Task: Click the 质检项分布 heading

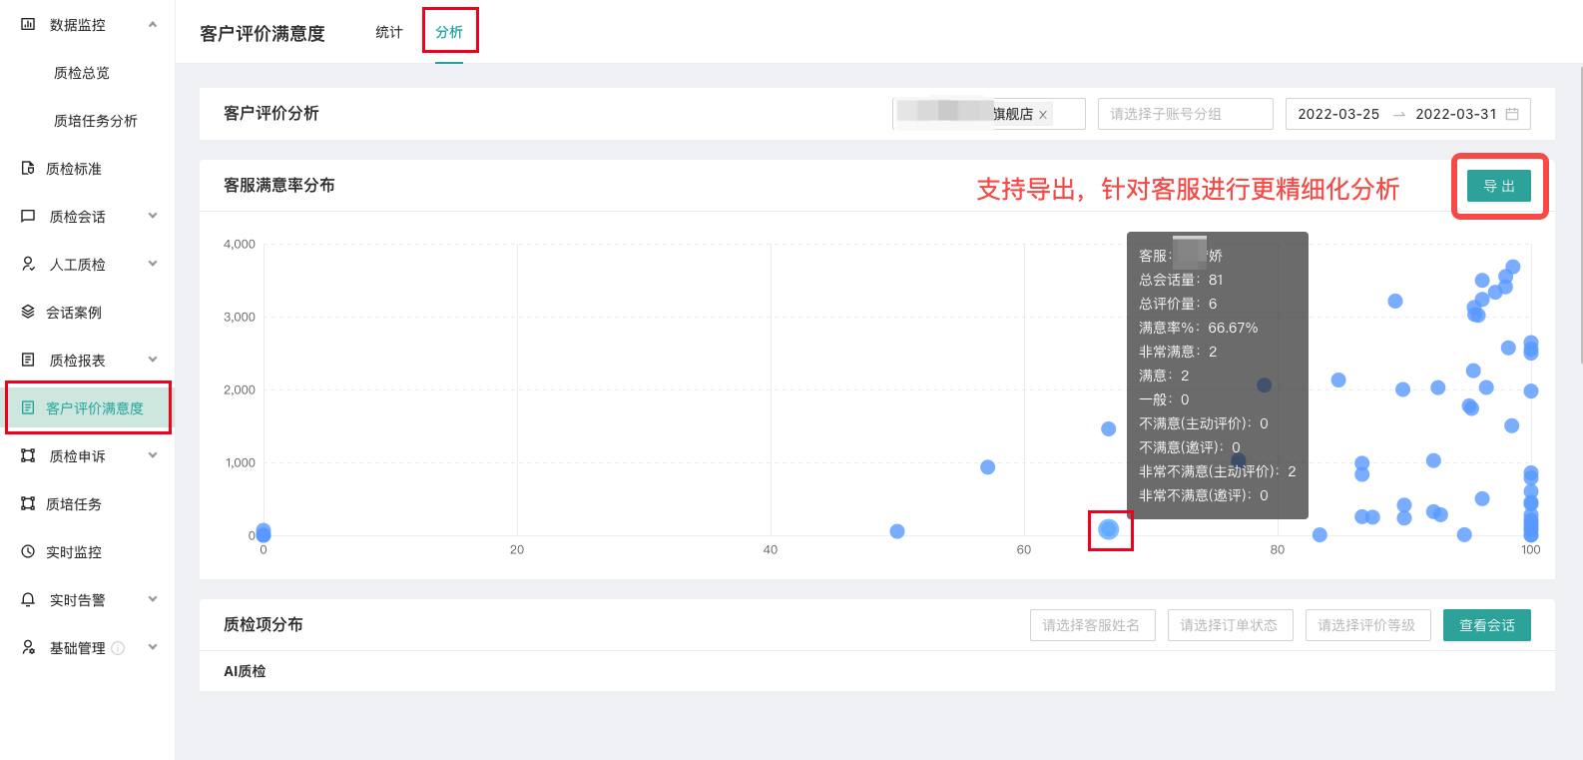Action: pos(264,624)
